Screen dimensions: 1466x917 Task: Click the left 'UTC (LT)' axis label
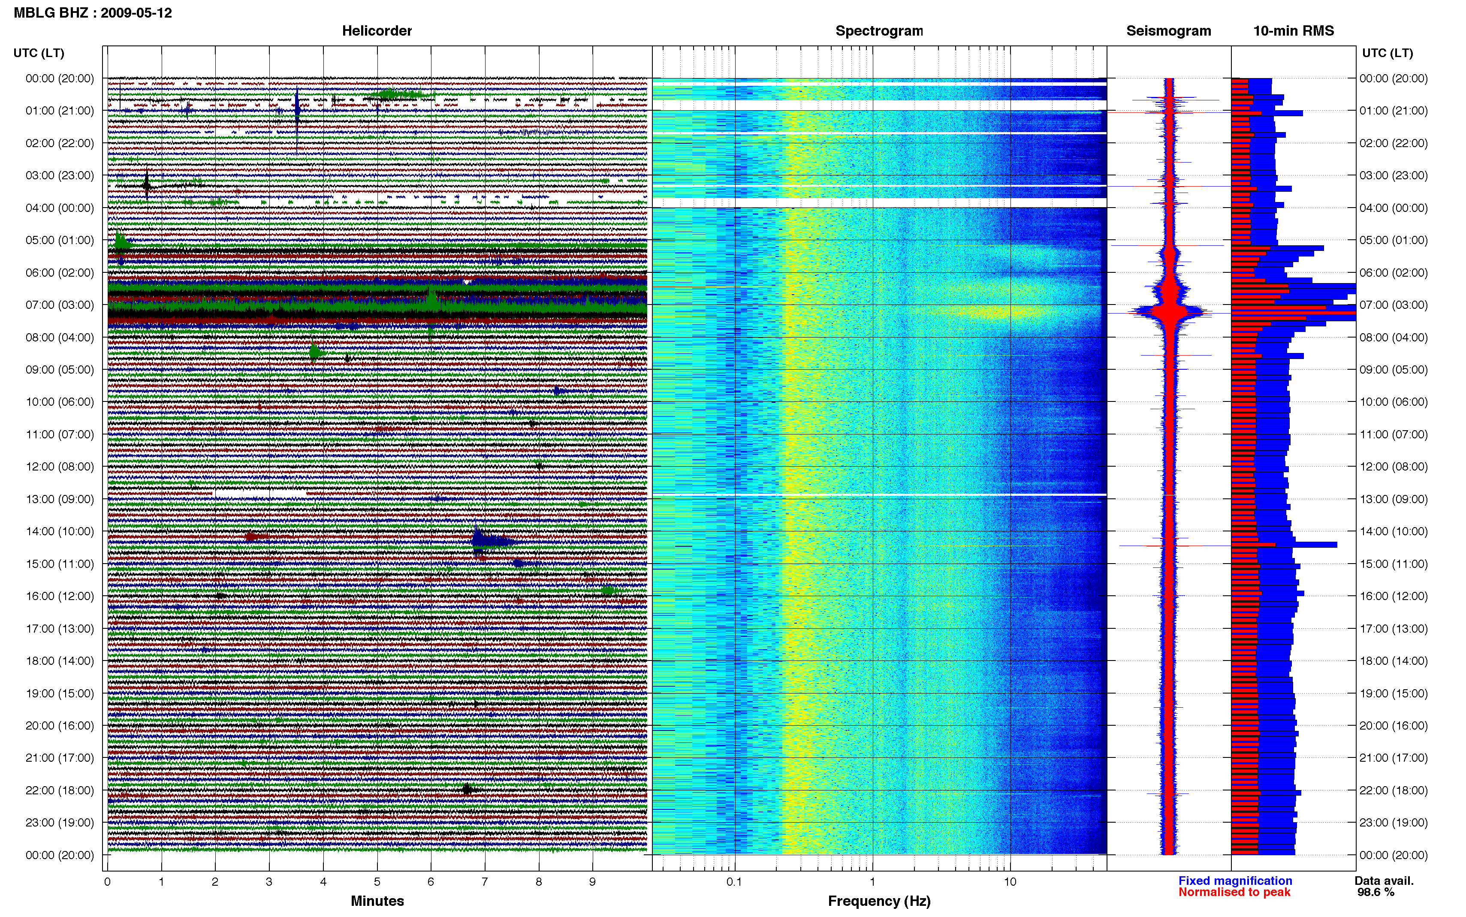tap(39, 53)
